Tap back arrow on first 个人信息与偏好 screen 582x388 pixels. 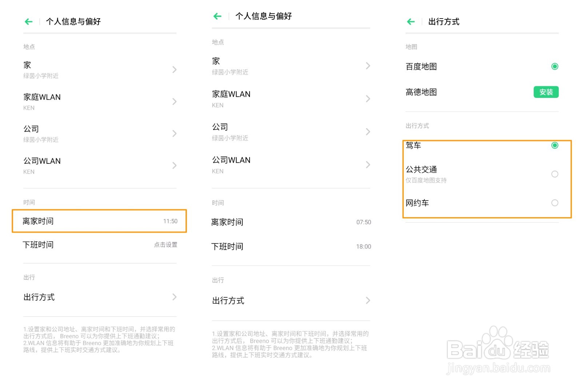click(28, 21)
